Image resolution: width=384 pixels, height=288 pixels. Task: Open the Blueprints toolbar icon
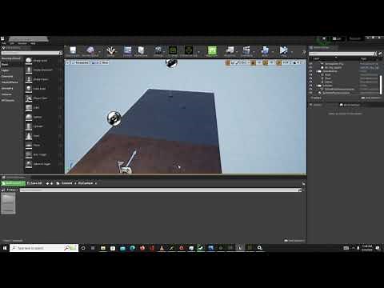tap(230, 50)
